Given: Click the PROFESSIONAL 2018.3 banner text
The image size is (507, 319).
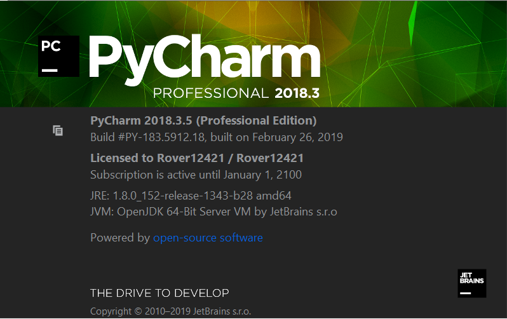Looking at the screenshot, I should [236, 93].
